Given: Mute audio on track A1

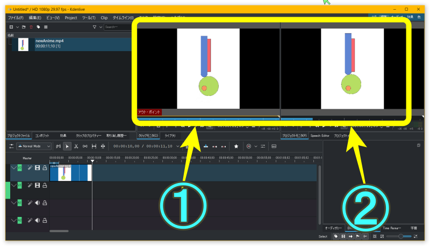Looking at the screenshot, I should (37, 203).
